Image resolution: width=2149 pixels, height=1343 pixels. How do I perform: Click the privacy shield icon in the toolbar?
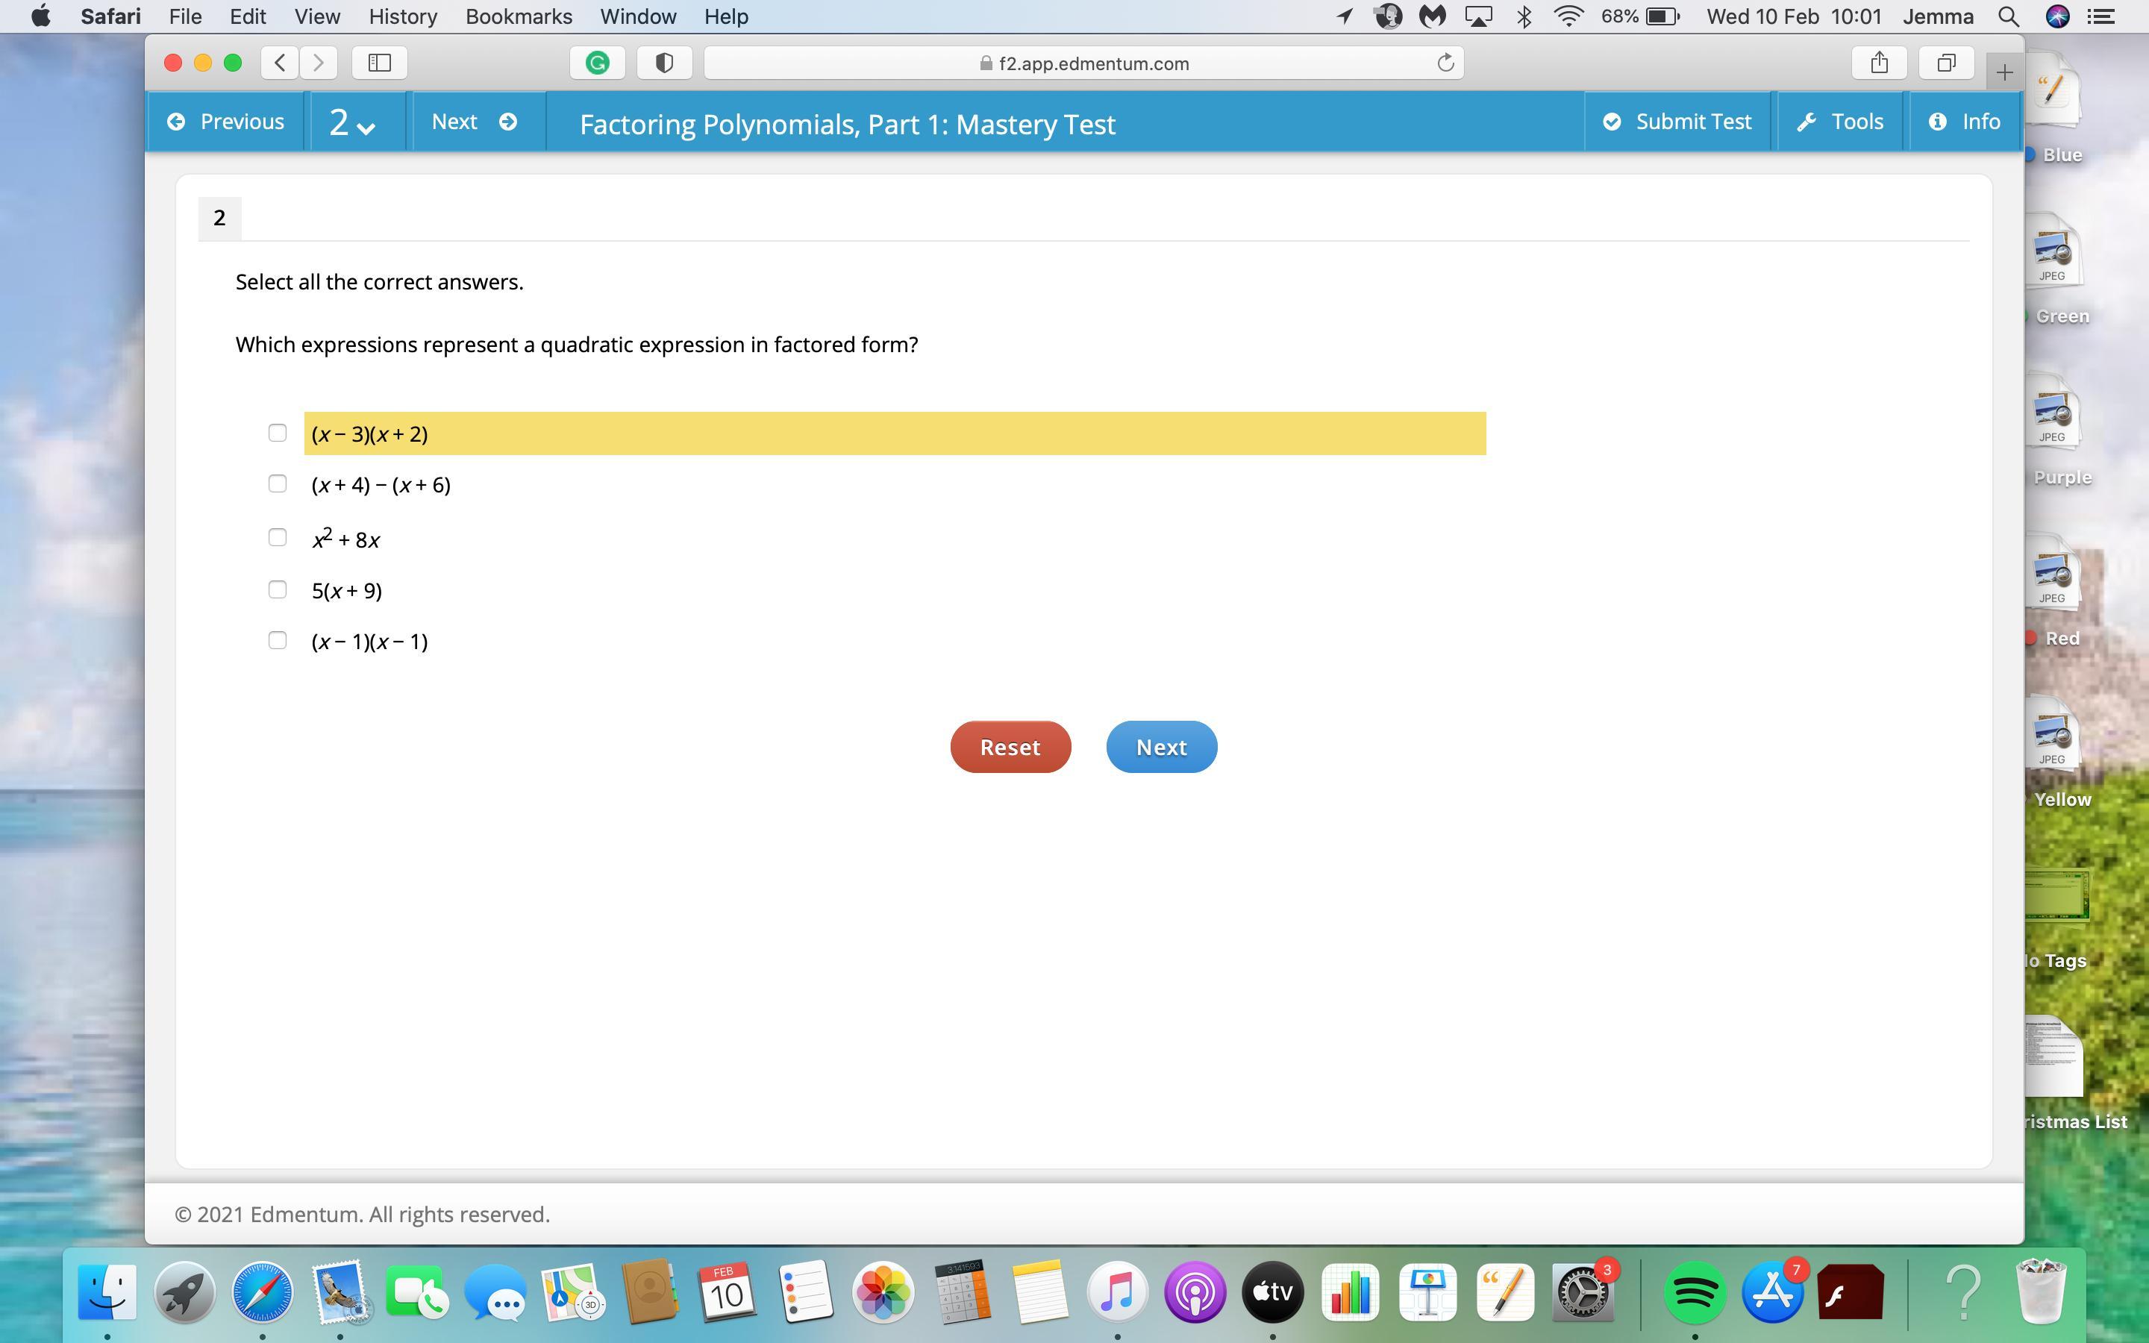(664, 63)
